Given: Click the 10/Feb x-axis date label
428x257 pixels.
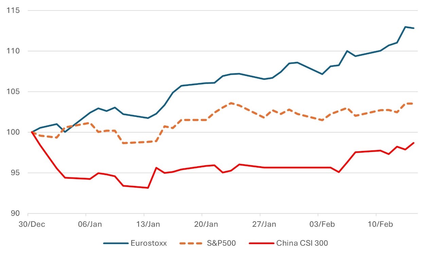Looking at the screenshot, I should pyautogui.click(x=376, y=224).
